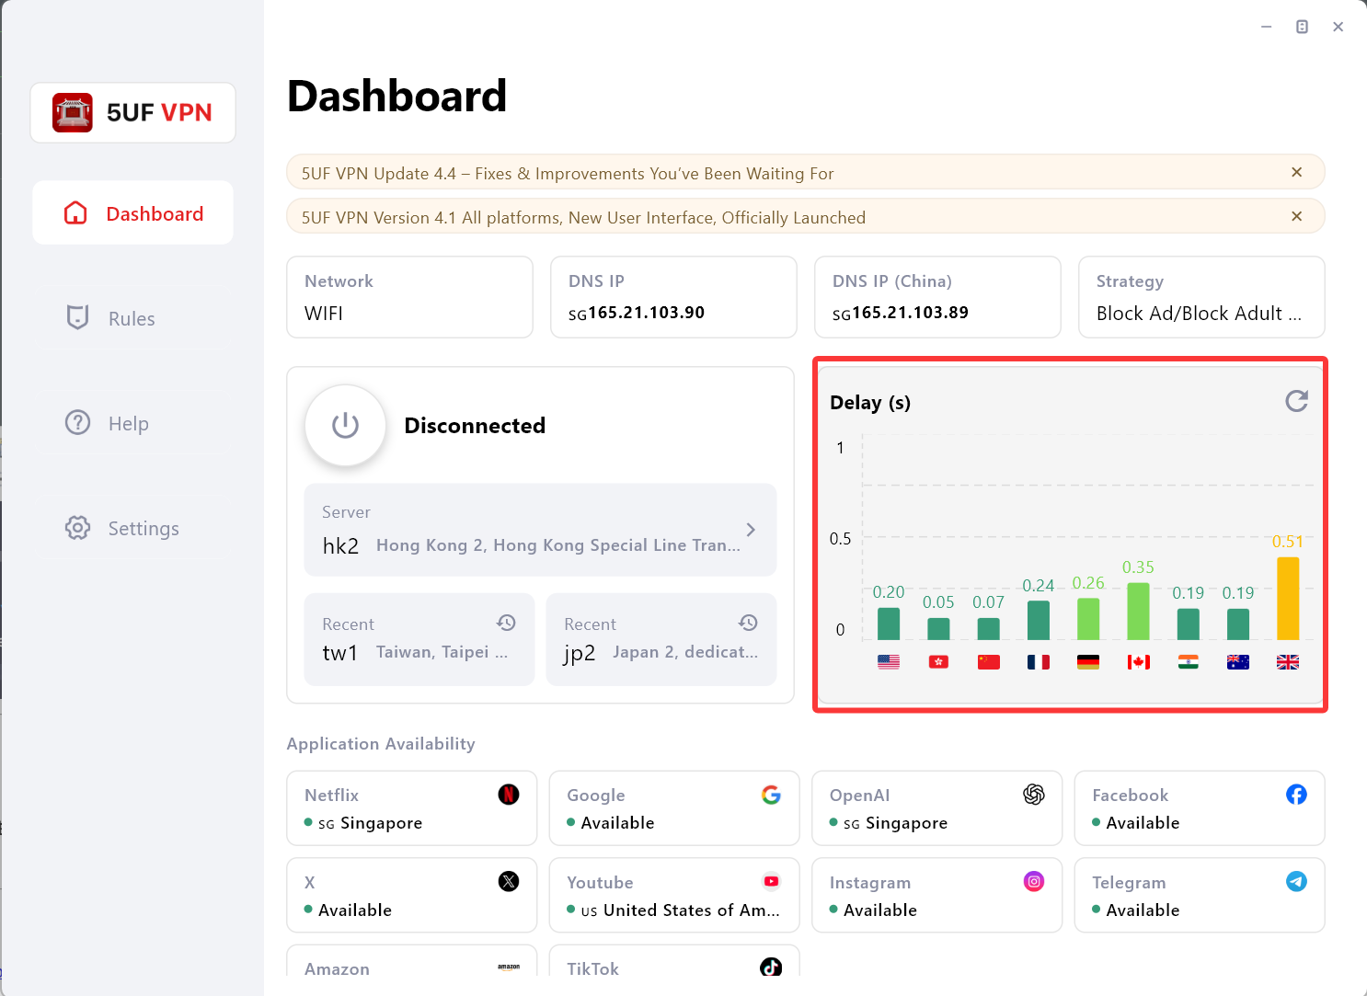1367x996 pixels.
Task: Go to Settings in sidebar
Action: (x=143, y=528)
